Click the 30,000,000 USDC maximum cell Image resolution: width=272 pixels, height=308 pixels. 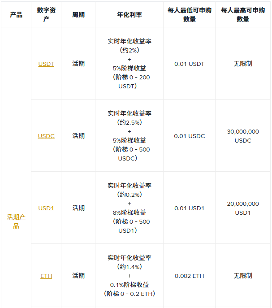(x=243, y=136)
